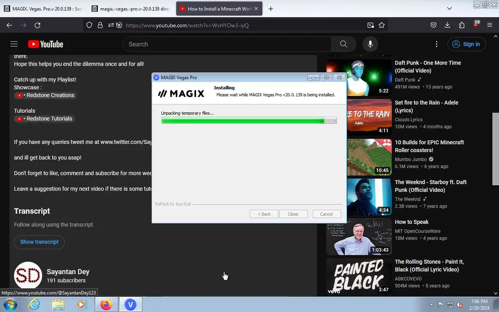499x312 pixels.
Task: Open a new browser tab
Action: pyautogui.click(x=271, y=9)
